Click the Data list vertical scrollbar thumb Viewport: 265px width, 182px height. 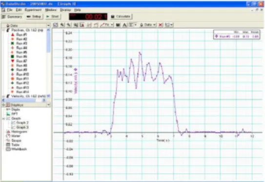point(48,42)
